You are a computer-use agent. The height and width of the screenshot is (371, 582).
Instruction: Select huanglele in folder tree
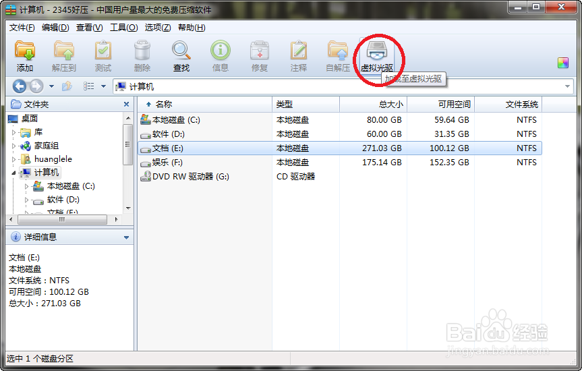[53, 159]
